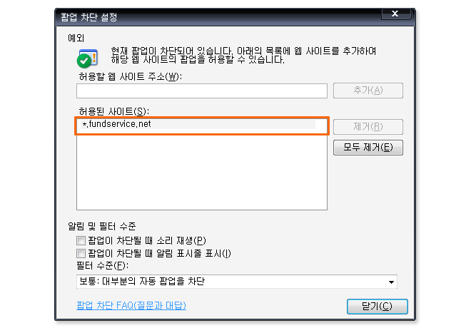Image resolution: width=471 pixels, height=328 pixels.
Task: Enable 팝업이 차단될 때 소리 재생 checkbox
Action: pos(81,240)
